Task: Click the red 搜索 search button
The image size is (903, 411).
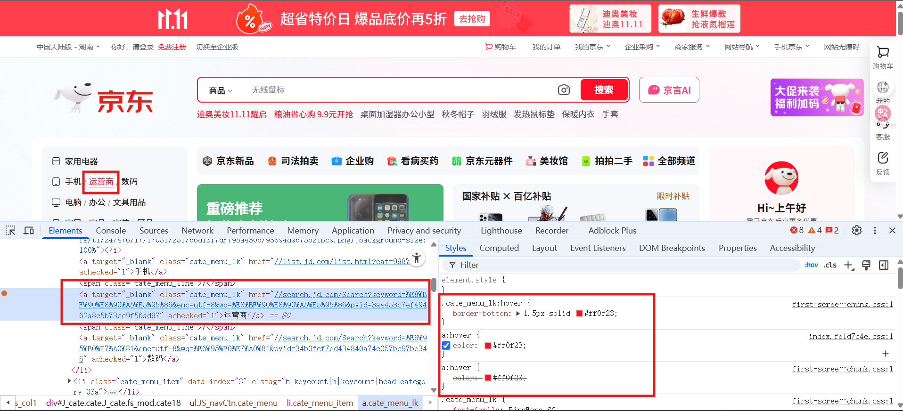Action: pyautogui.click(x=604, y=89)
